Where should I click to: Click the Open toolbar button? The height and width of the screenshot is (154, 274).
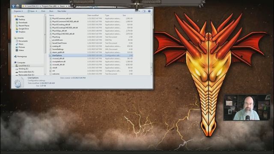point(31,11)
